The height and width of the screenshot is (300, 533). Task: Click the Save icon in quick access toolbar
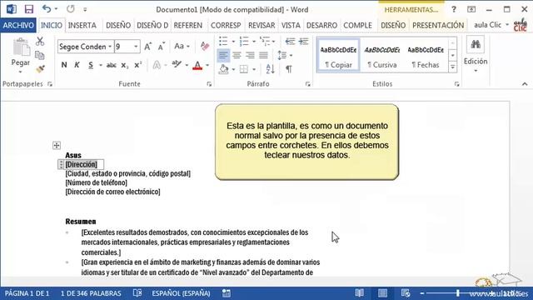pos(29,9)
